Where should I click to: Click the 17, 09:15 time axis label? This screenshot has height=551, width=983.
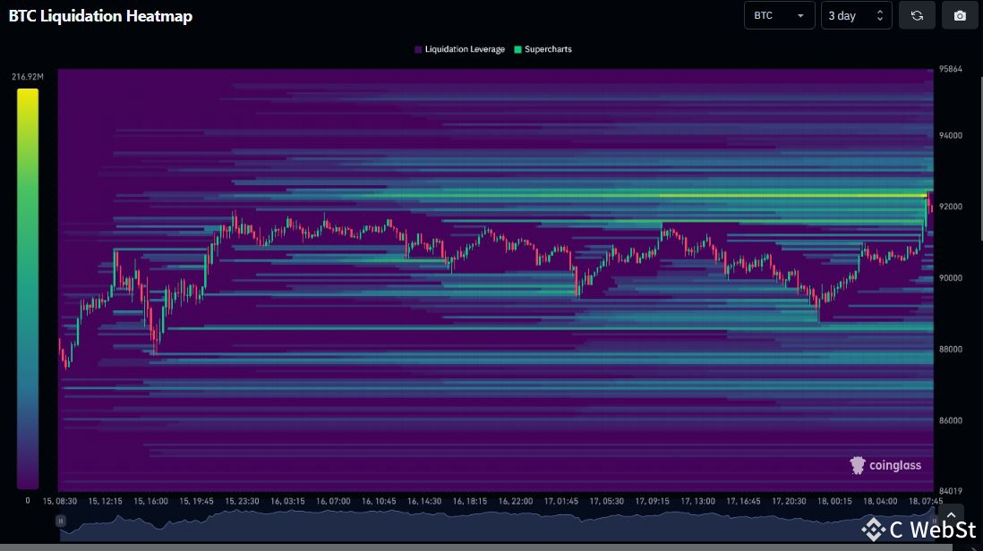click(652, 502)
